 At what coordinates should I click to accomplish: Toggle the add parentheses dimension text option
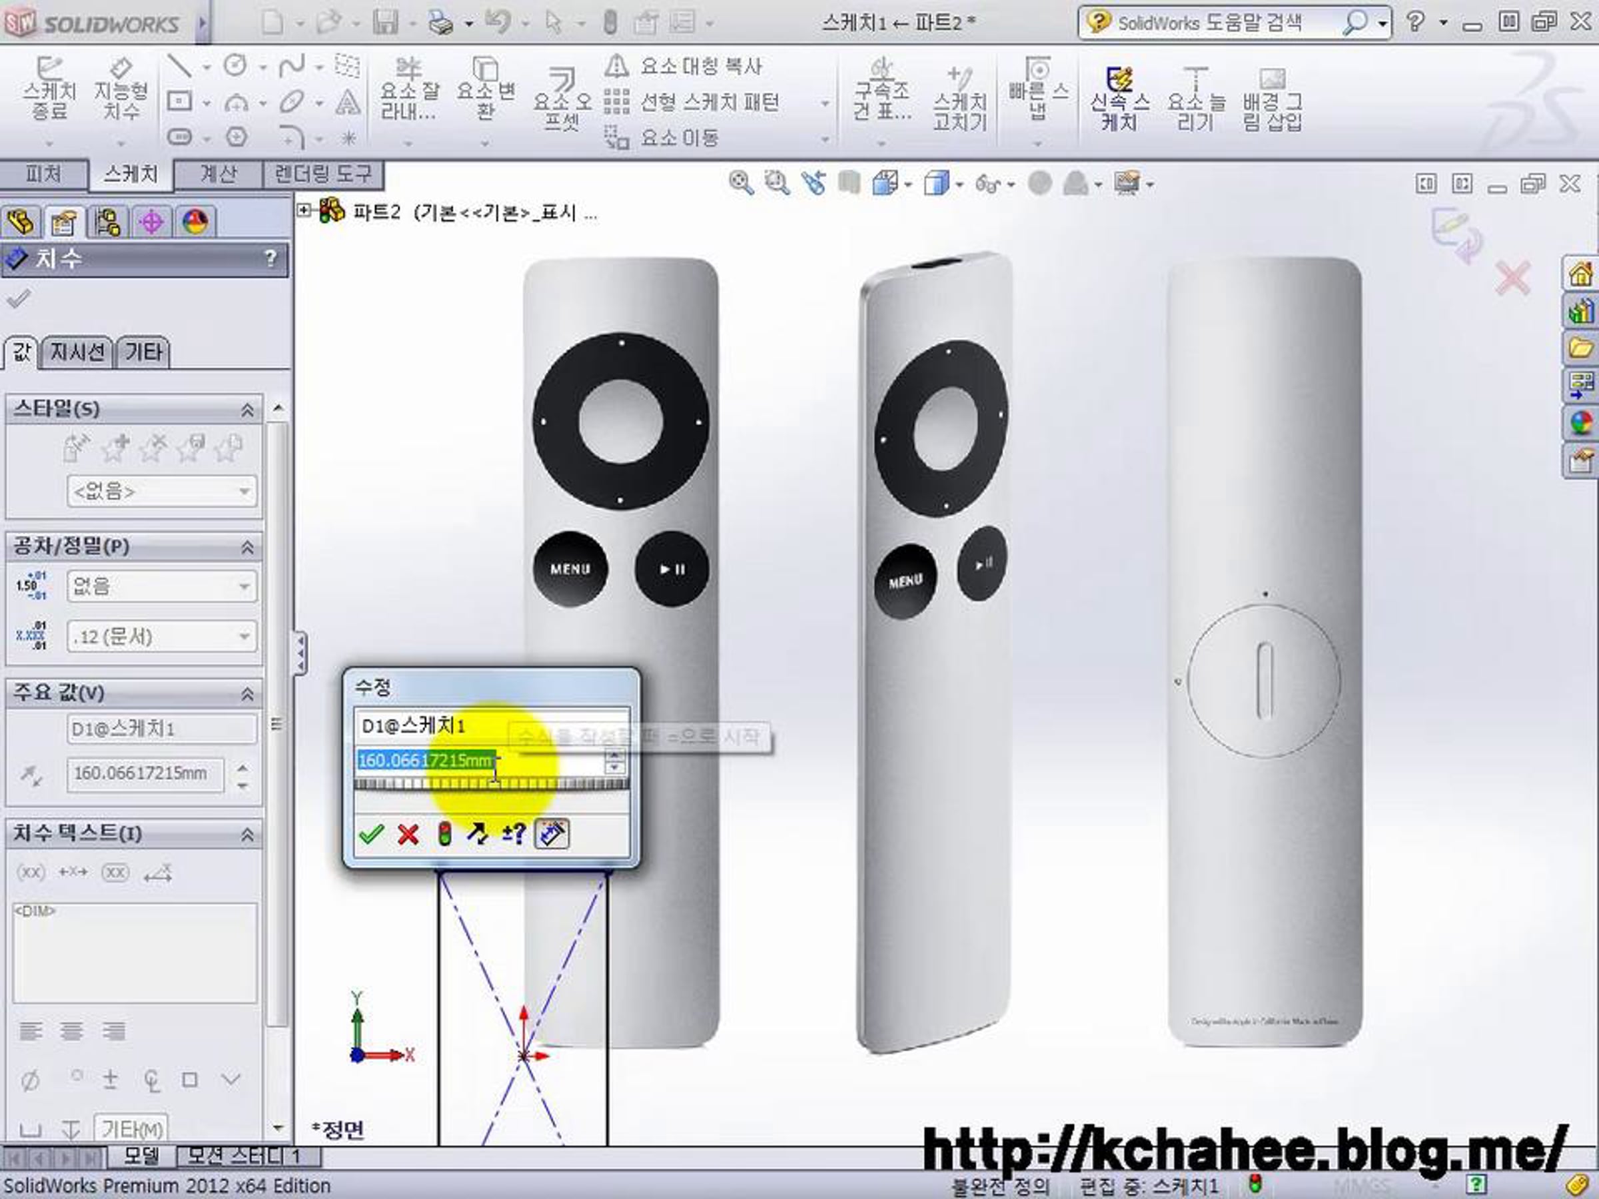(x=31, y=873)
